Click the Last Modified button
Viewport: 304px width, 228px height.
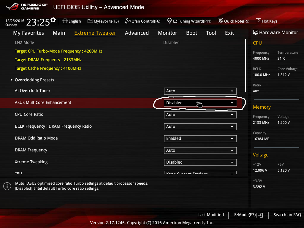[211, 215]
